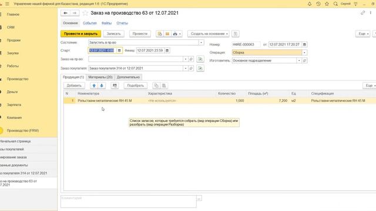Open the history clock icon

coord(318,4)
